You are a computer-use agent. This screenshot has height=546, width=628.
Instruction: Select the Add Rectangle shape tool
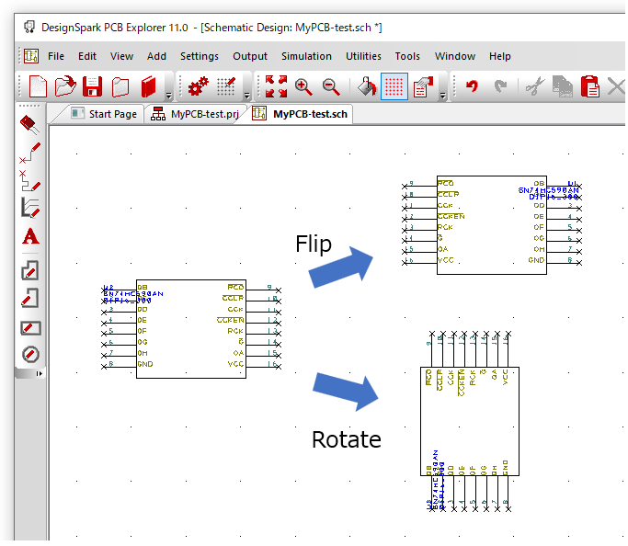pos(30,327)
